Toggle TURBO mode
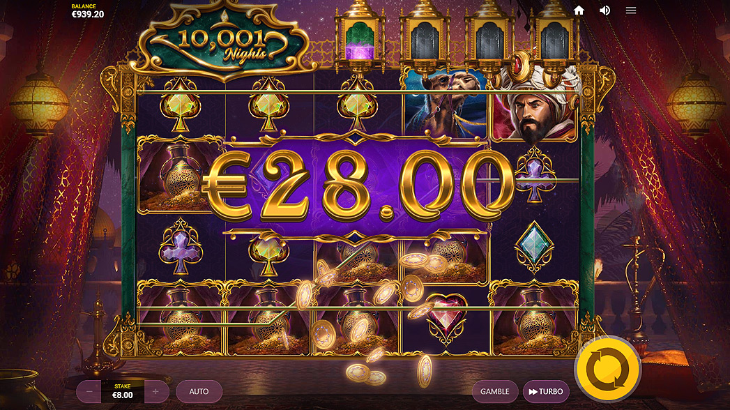730x410 pixels. [x=546, y=392]
